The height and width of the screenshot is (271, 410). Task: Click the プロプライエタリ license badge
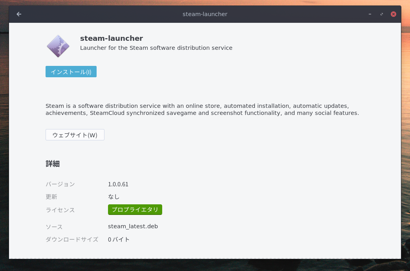[x=135, y=209]
